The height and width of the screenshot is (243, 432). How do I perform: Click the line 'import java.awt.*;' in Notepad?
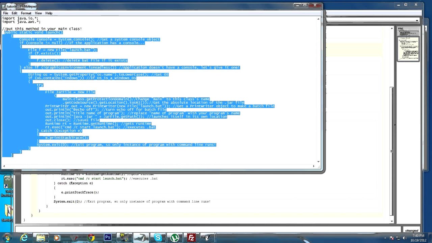21,22
